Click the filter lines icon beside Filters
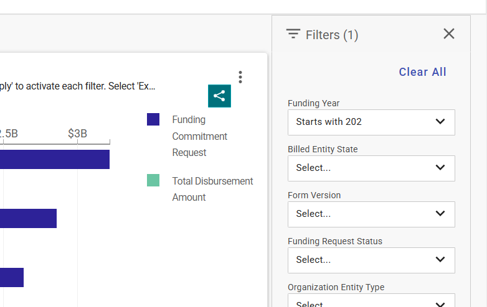This screenshot has width=487, height=307. point(293,34)
